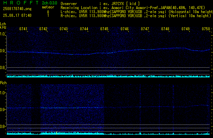Click the 0750 time marker

coord(206,29)
